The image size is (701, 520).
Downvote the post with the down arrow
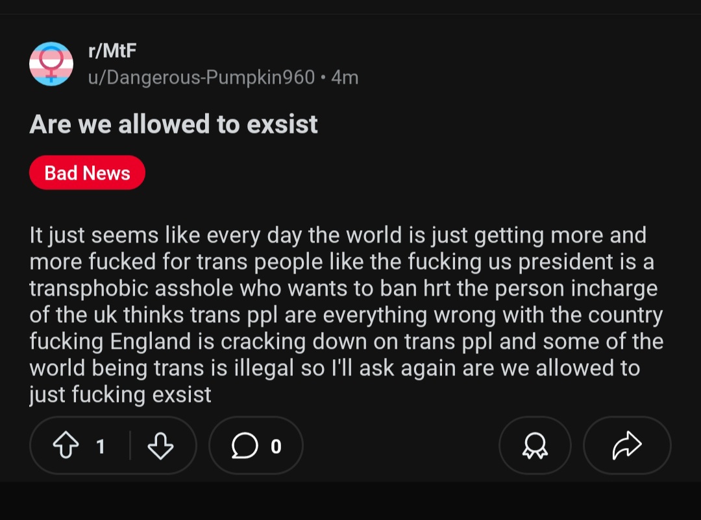coord(160,445)
